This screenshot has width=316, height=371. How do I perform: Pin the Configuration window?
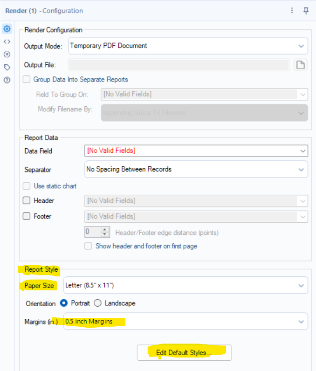[306, 11]
